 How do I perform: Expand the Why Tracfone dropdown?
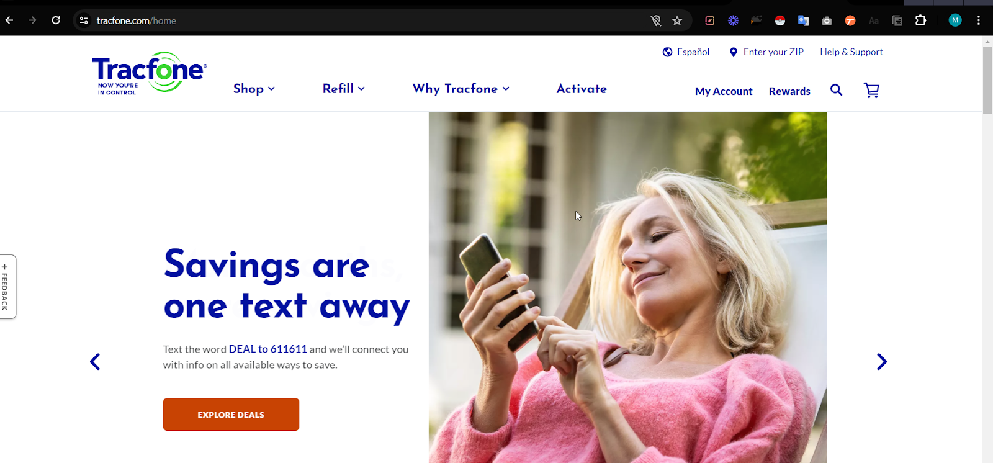point(461,89)
